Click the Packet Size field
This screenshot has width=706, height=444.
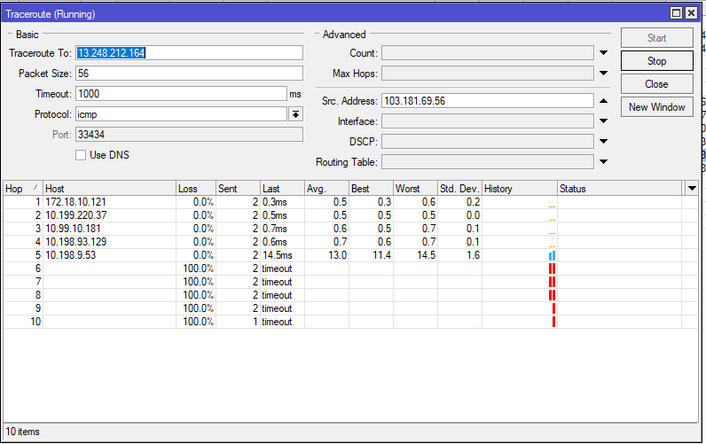point(189,74)
